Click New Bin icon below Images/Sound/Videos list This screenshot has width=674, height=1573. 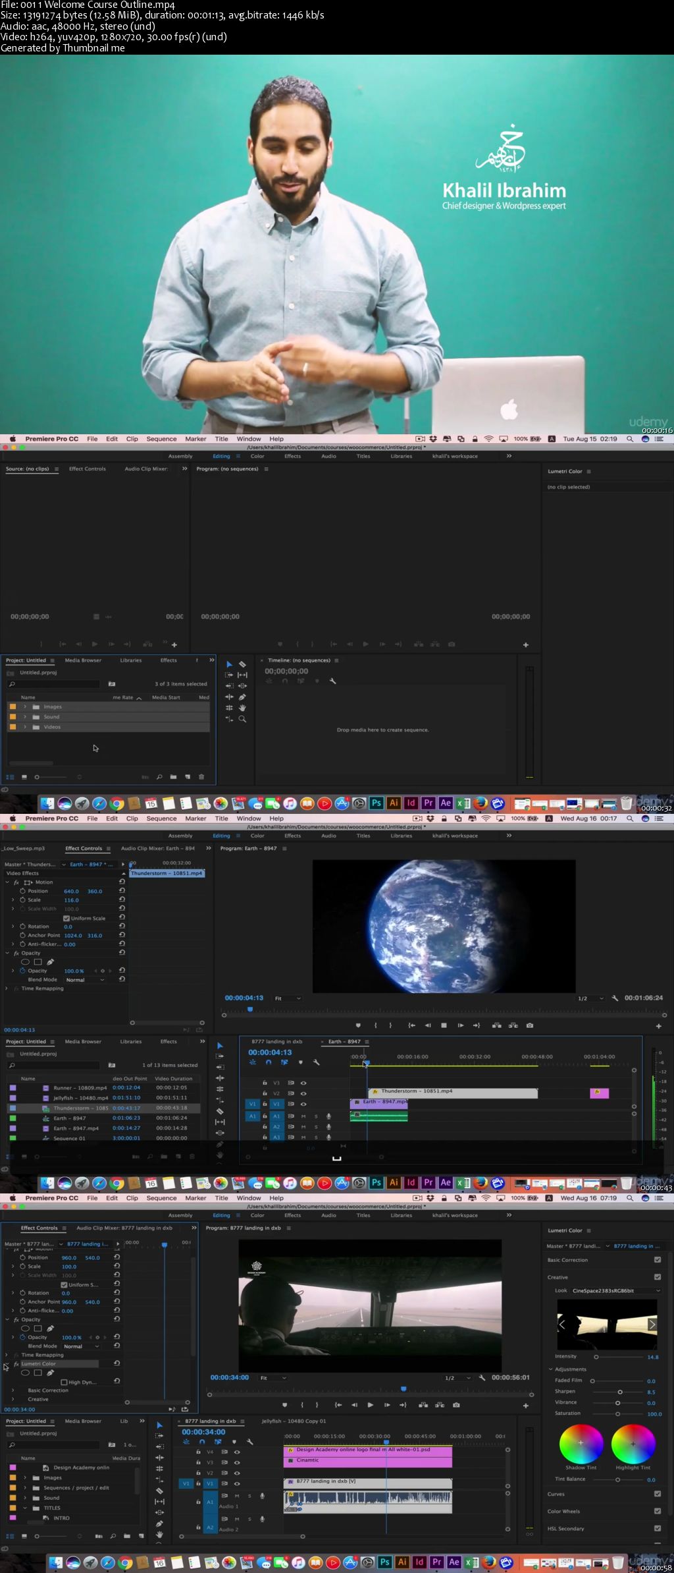coord(173,777)
